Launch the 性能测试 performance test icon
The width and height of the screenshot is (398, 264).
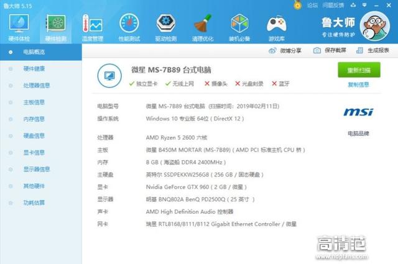(129, 28)
